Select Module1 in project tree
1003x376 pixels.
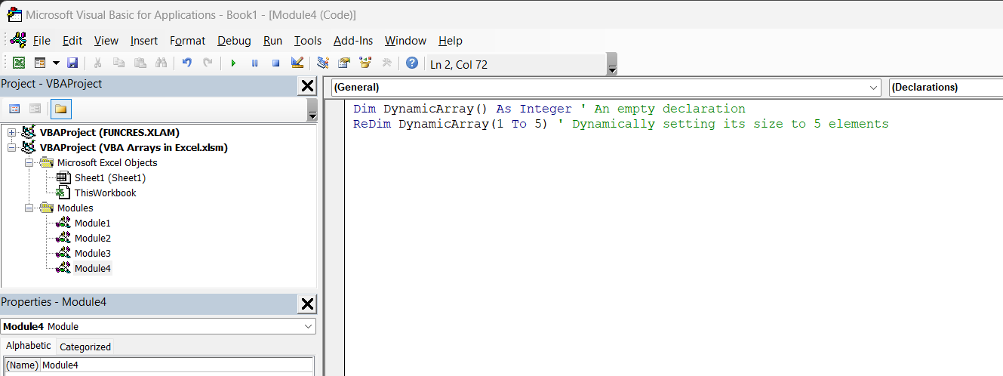click(92, 223)
